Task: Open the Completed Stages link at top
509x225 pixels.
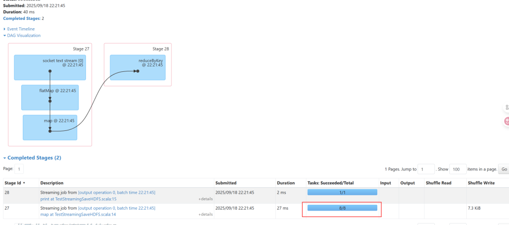Action: pos(22,18)
